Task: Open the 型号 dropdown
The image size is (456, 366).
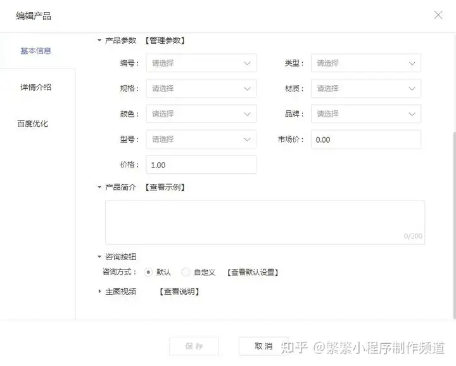Action: [x=201, y=139]
